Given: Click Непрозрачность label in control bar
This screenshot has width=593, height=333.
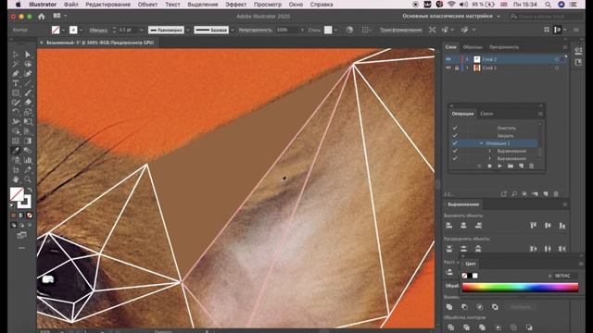Looking at the screenshot, I should point(255,30).
